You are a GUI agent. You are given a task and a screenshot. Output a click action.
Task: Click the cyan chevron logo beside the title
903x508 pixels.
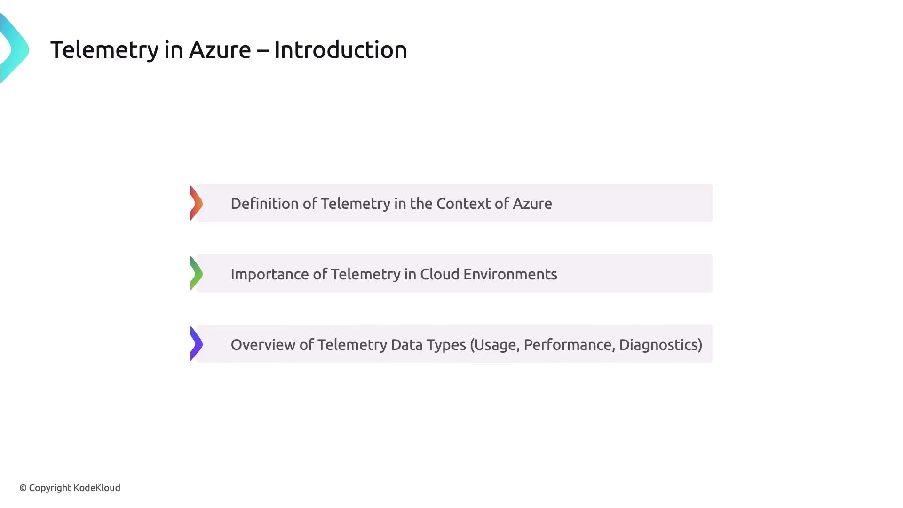pyautogui.click(x=15, y=48)
